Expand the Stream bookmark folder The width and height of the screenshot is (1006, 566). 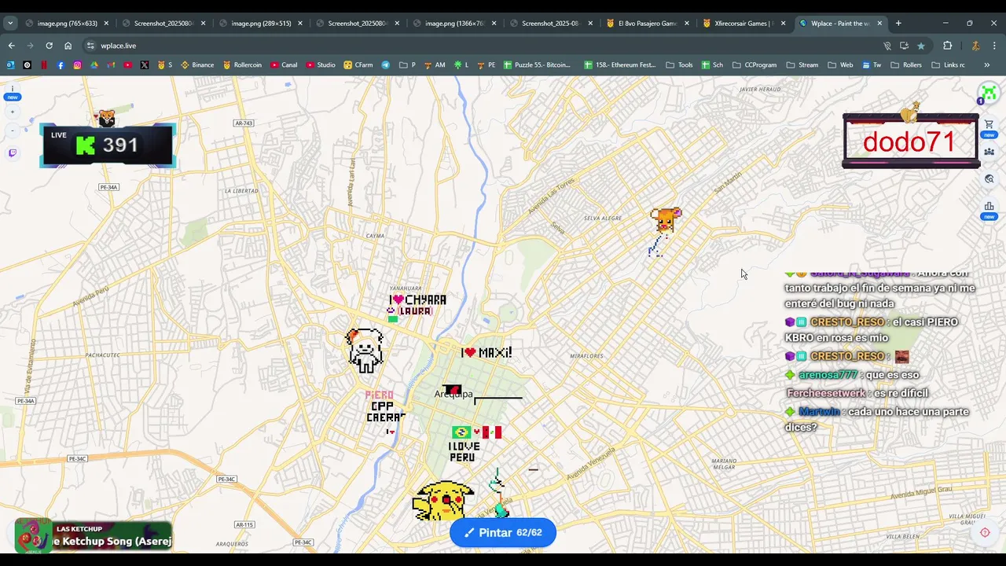(802, 64)
